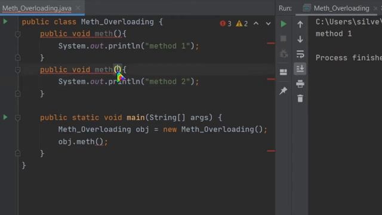Collapse fold end marker of second meth()

[x=18, y=94]
